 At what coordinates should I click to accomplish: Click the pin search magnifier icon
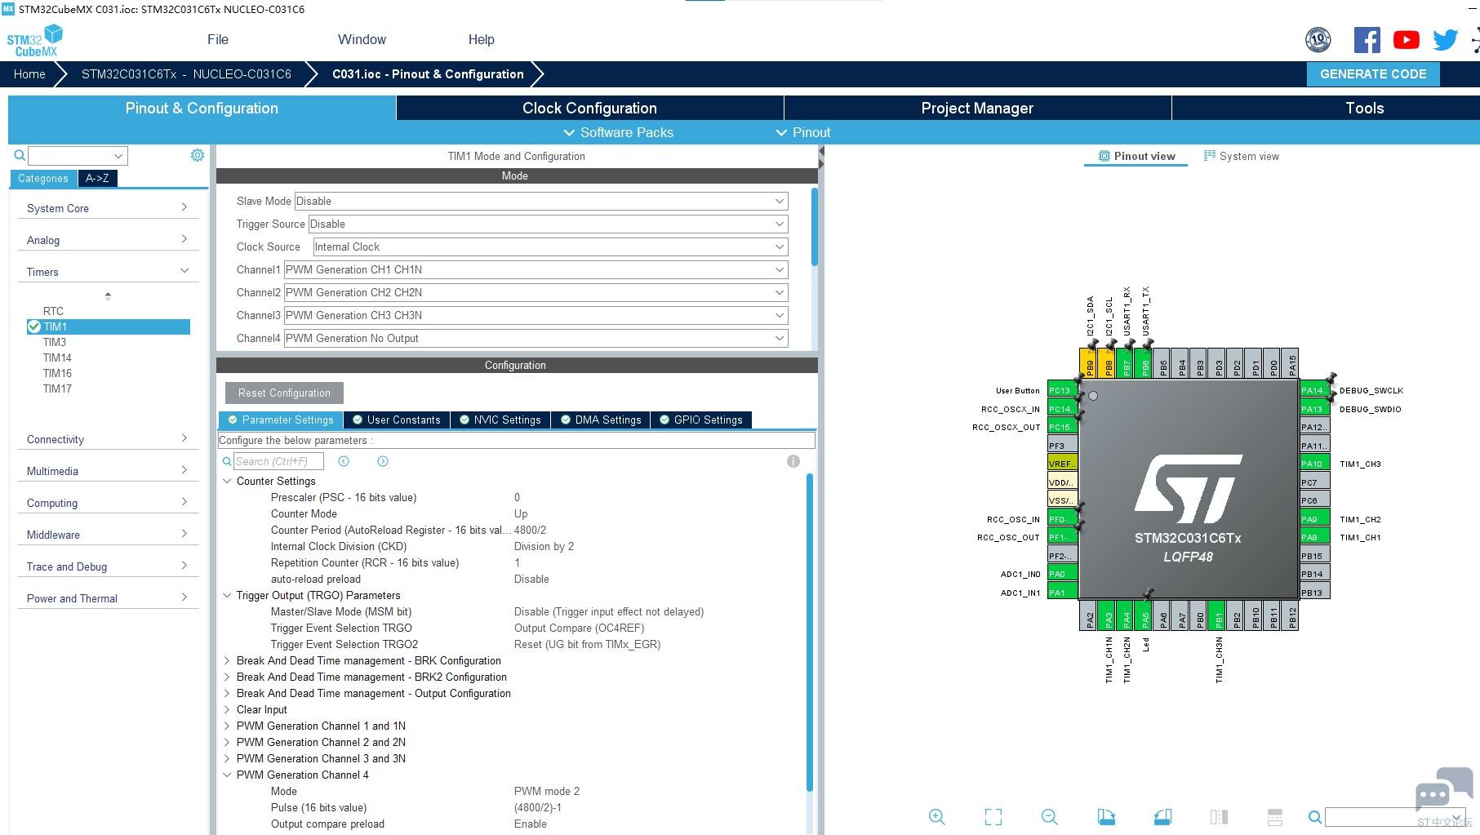tap(1315, 817)
